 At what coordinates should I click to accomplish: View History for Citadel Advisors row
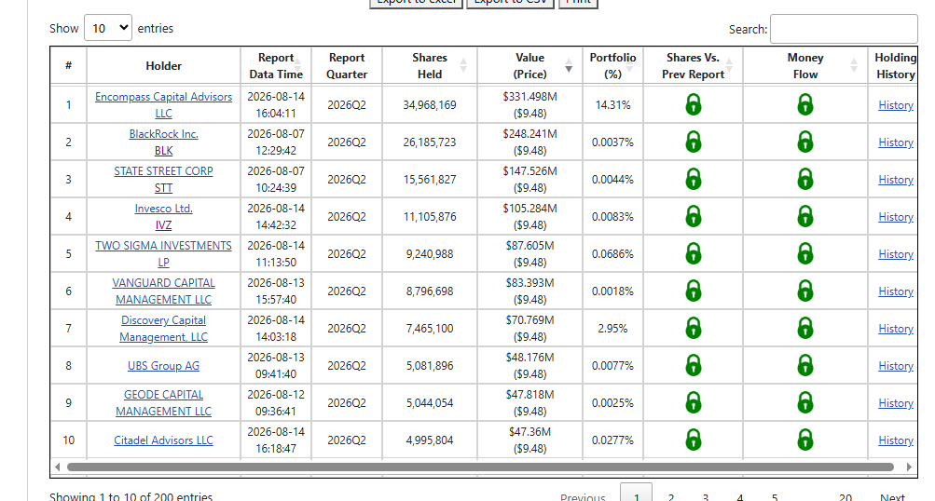coord(896,440)
